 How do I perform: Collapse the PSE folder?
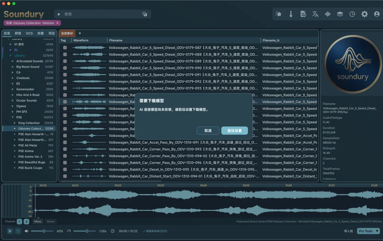click(13, 117)
